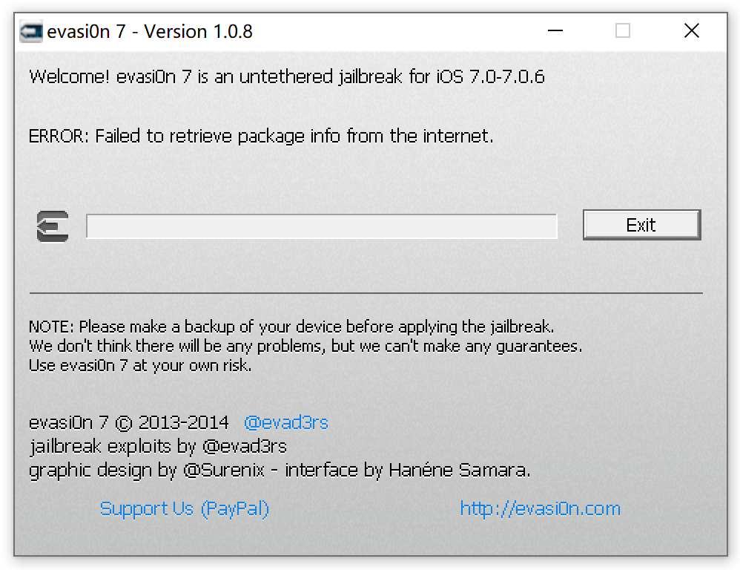740x570 pixels.
Task: Click the empty jailbreak progress bar
Action: pyautogui.click(x=321, y=226)
